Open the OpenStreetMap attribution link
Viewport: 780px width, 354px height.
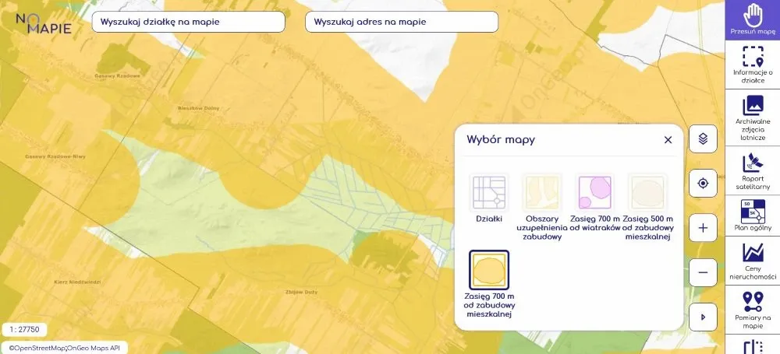(x=37, y=348)
